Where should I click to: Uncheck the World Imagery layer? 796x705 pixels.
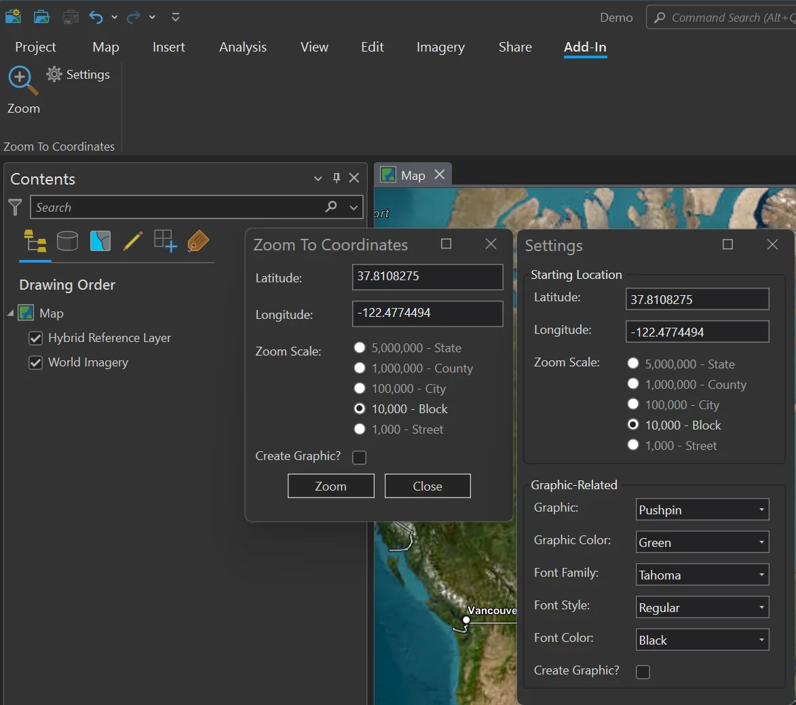tap(35, 362)
